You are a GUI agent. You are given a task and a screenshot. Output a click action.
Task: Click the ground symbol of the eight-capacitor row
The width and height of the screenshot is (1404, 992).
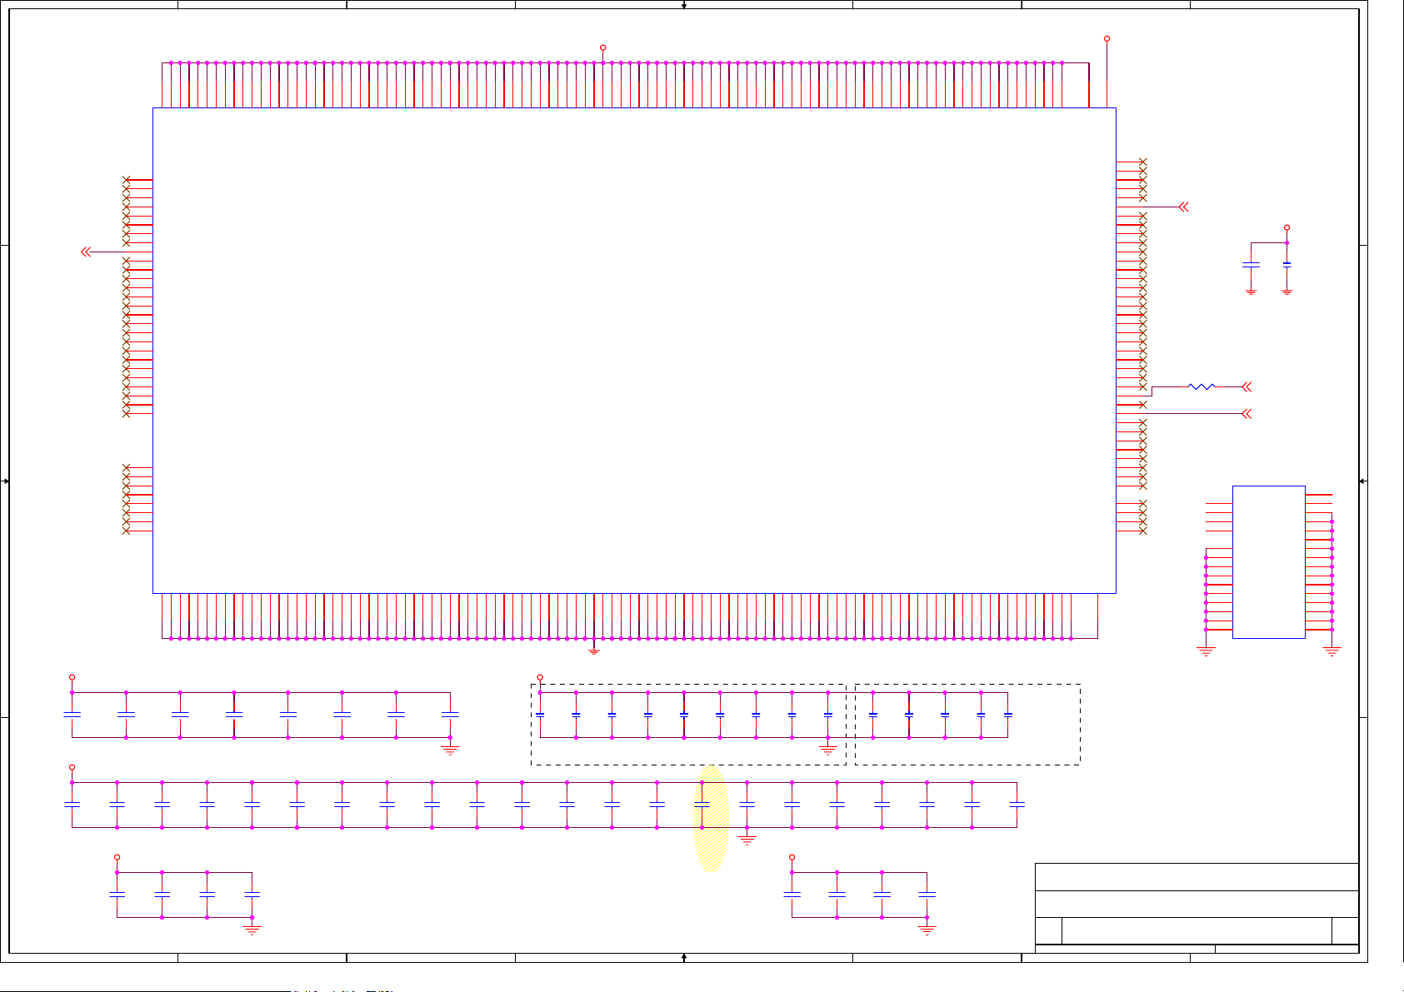coord(450,749)
